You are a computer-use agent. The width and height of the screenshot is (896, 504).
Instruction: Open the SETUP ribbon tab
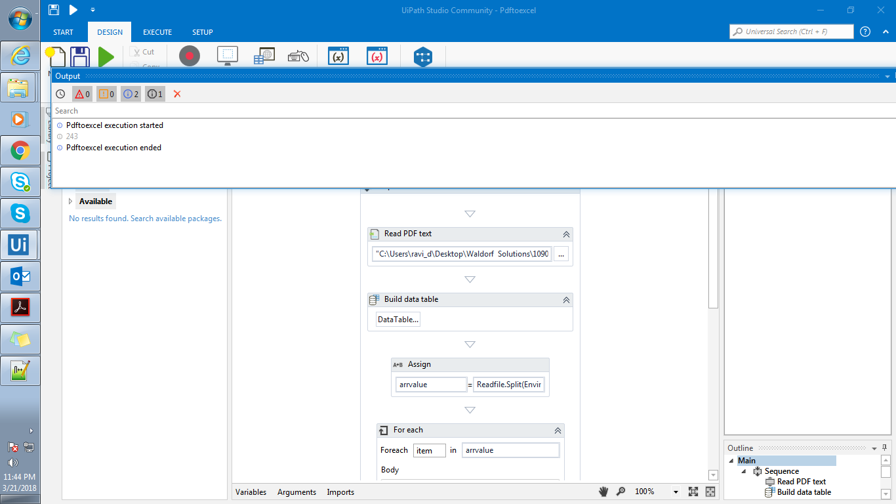[202, 32]
